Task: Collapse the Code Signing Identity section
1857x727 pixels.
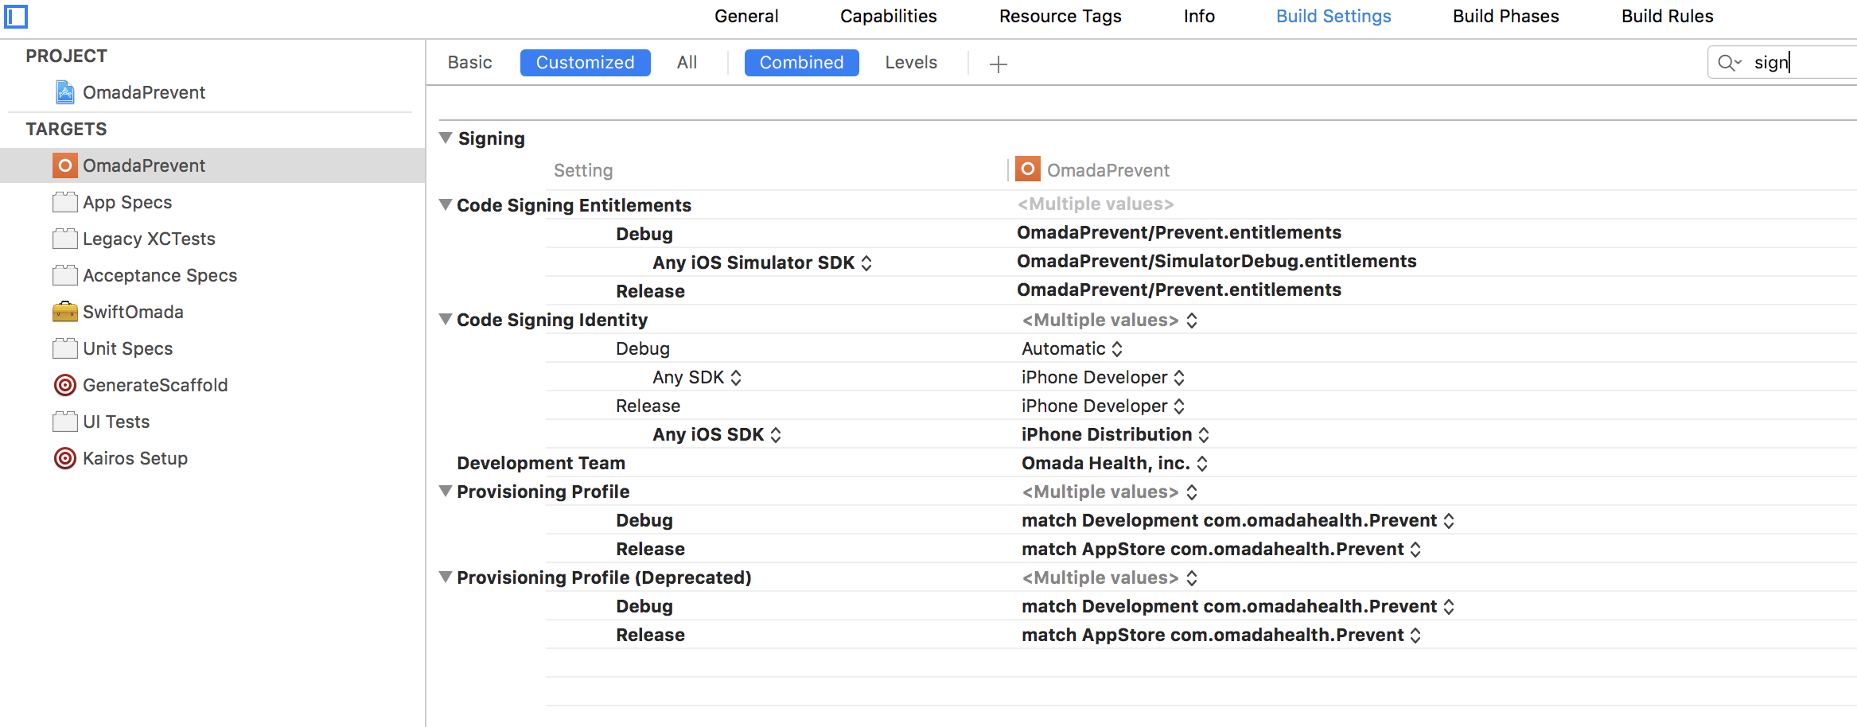Action: [446, 319]
